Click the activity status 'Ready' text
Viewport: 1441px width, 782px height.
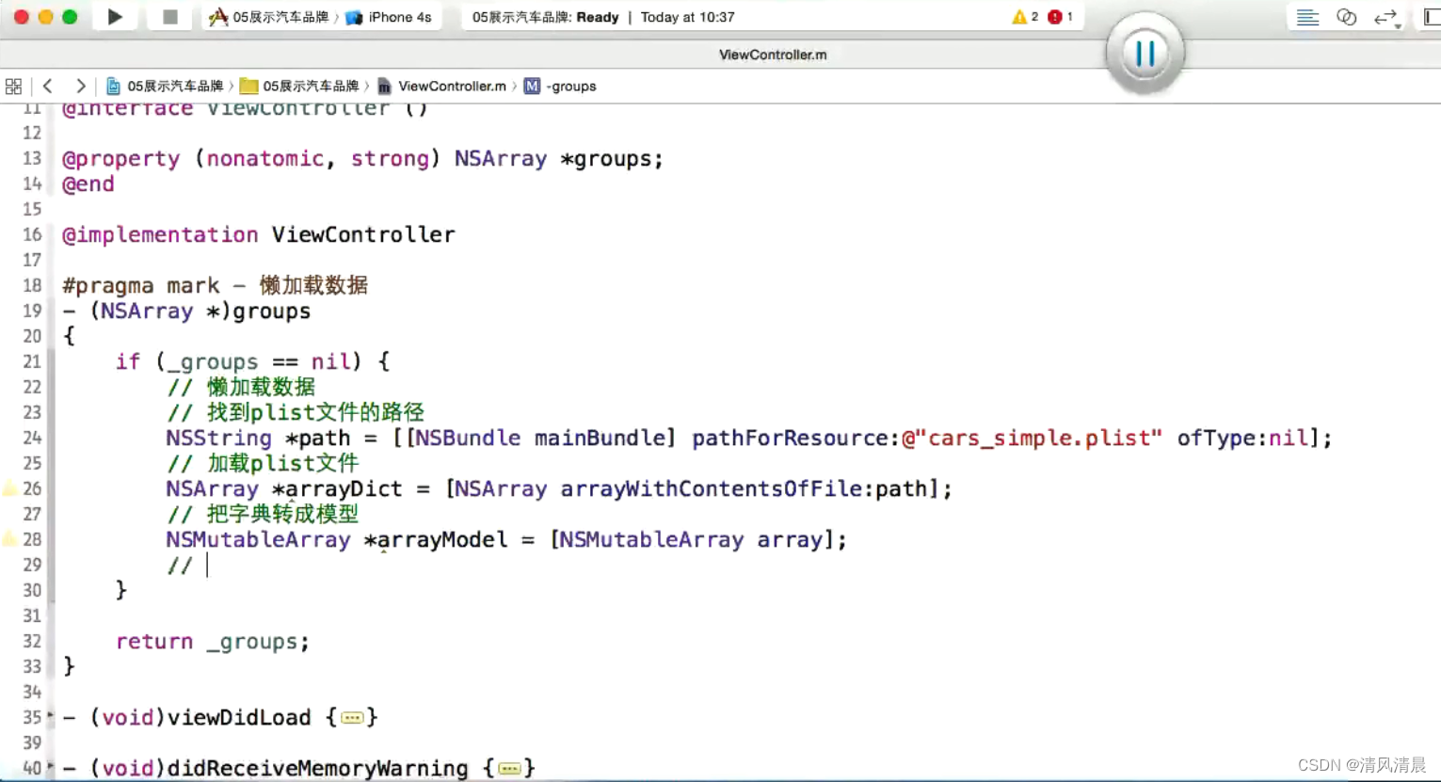(x=598, y=17)
